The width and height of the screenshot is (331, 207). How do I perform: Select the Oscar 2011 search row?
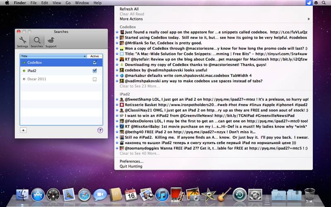pyautogui.click(x=61, y=79)
